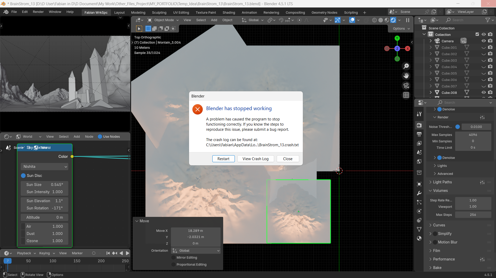496x278 pixels.
Task: Open the View Layer properties icon
Action: click(419, 143)
